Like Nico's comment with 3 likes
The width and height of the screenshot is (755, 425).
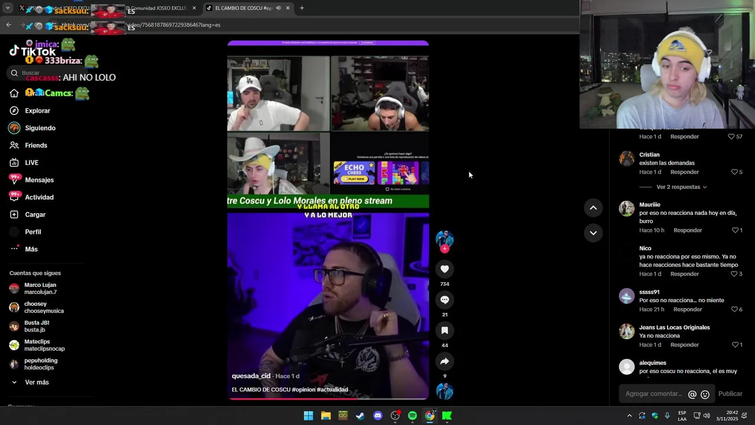coord(734,274)
